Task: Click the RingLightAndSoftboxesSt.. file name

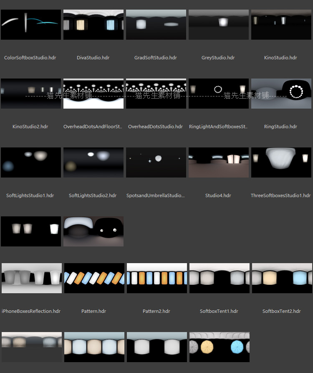Action: pos(218,127)
